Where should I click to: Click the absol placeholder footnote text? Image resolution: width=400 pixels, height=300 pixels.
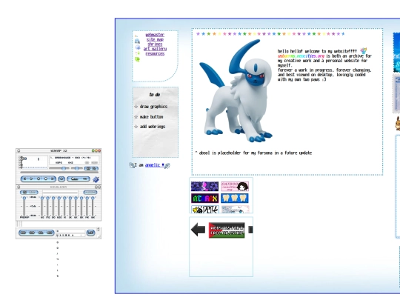tap(253, 153)
